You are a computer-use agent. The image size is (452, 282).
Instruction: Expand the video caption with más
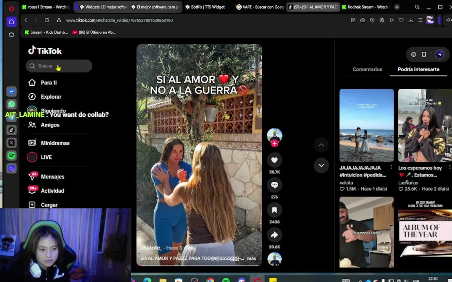(252, 258)
